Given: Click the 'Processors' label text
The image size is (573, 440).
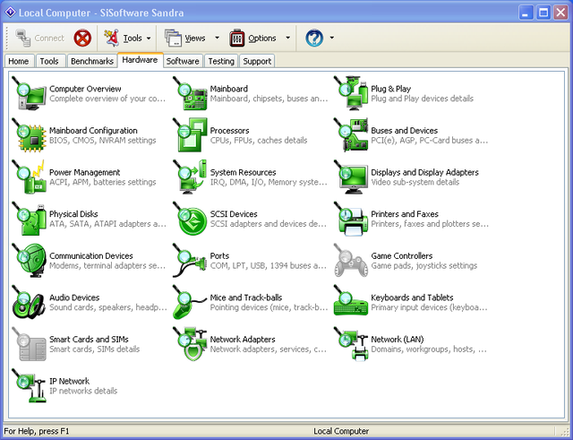Looking at the screenshot, I should [229, 131].
